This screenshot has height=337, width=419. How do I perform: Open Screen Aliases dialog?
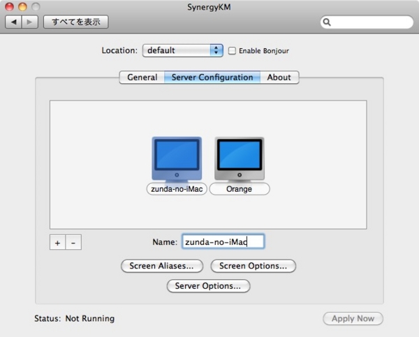[x=162, y=266]
